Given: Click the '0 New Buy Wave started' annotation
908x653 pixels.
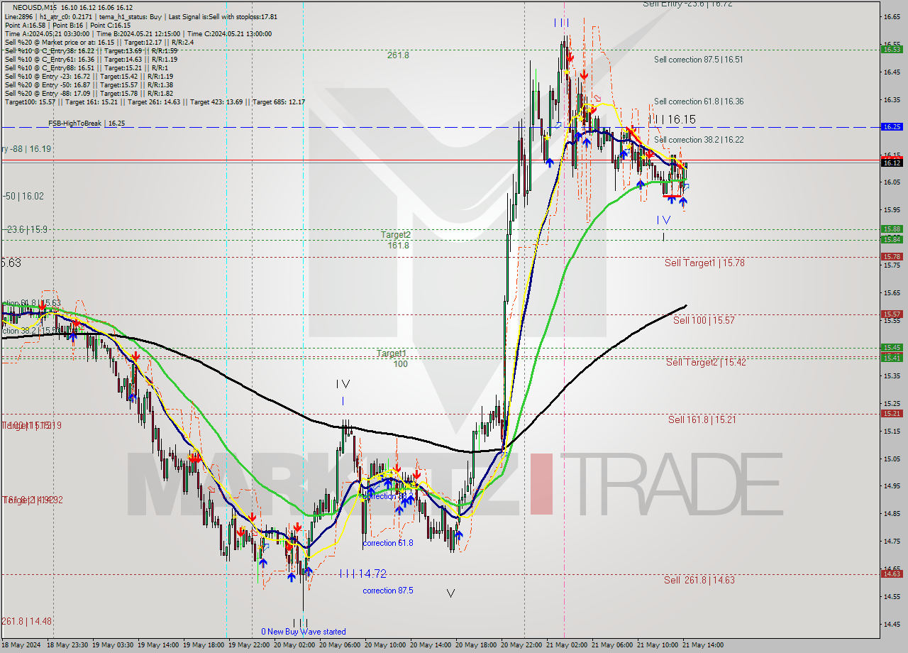Looking at the screenshot, I should point(303,632).
